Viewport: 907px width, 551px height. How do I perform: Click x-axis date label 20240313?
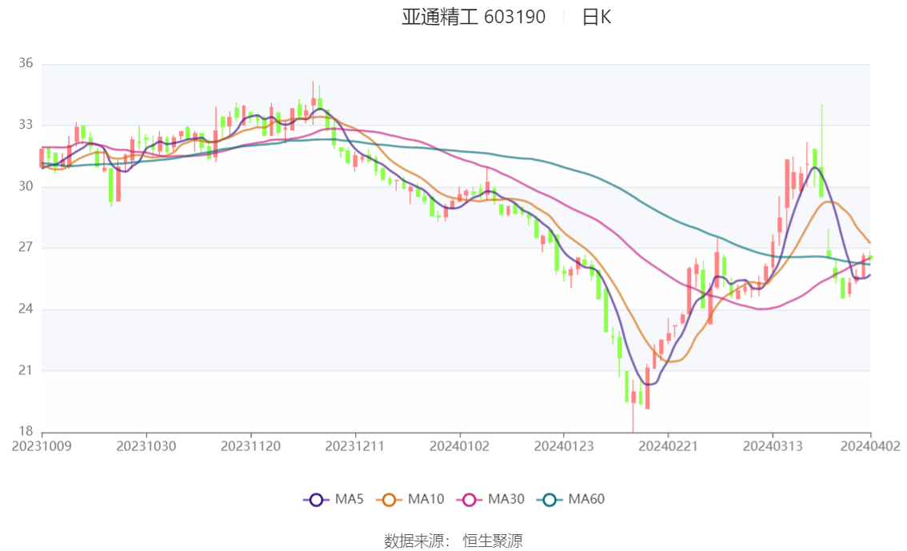tap(772, 446)
